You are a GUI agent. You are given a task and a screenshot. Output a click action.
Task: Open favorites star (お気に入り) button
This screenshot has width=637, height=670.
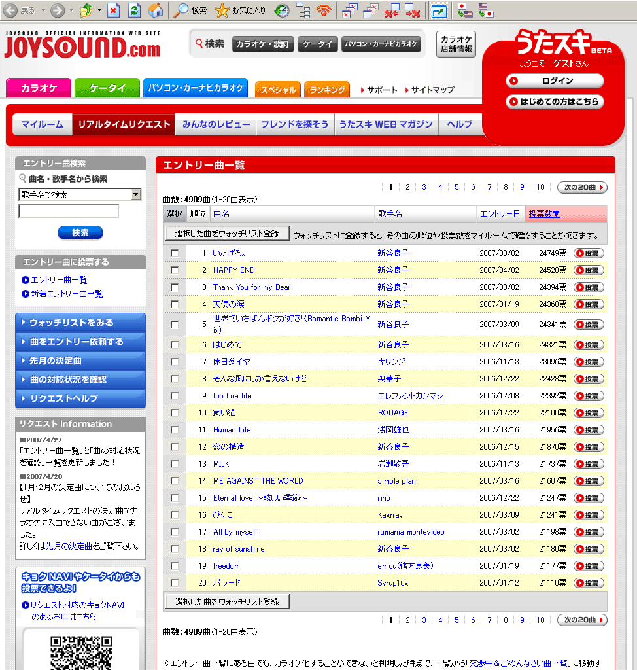pos(240,10)
